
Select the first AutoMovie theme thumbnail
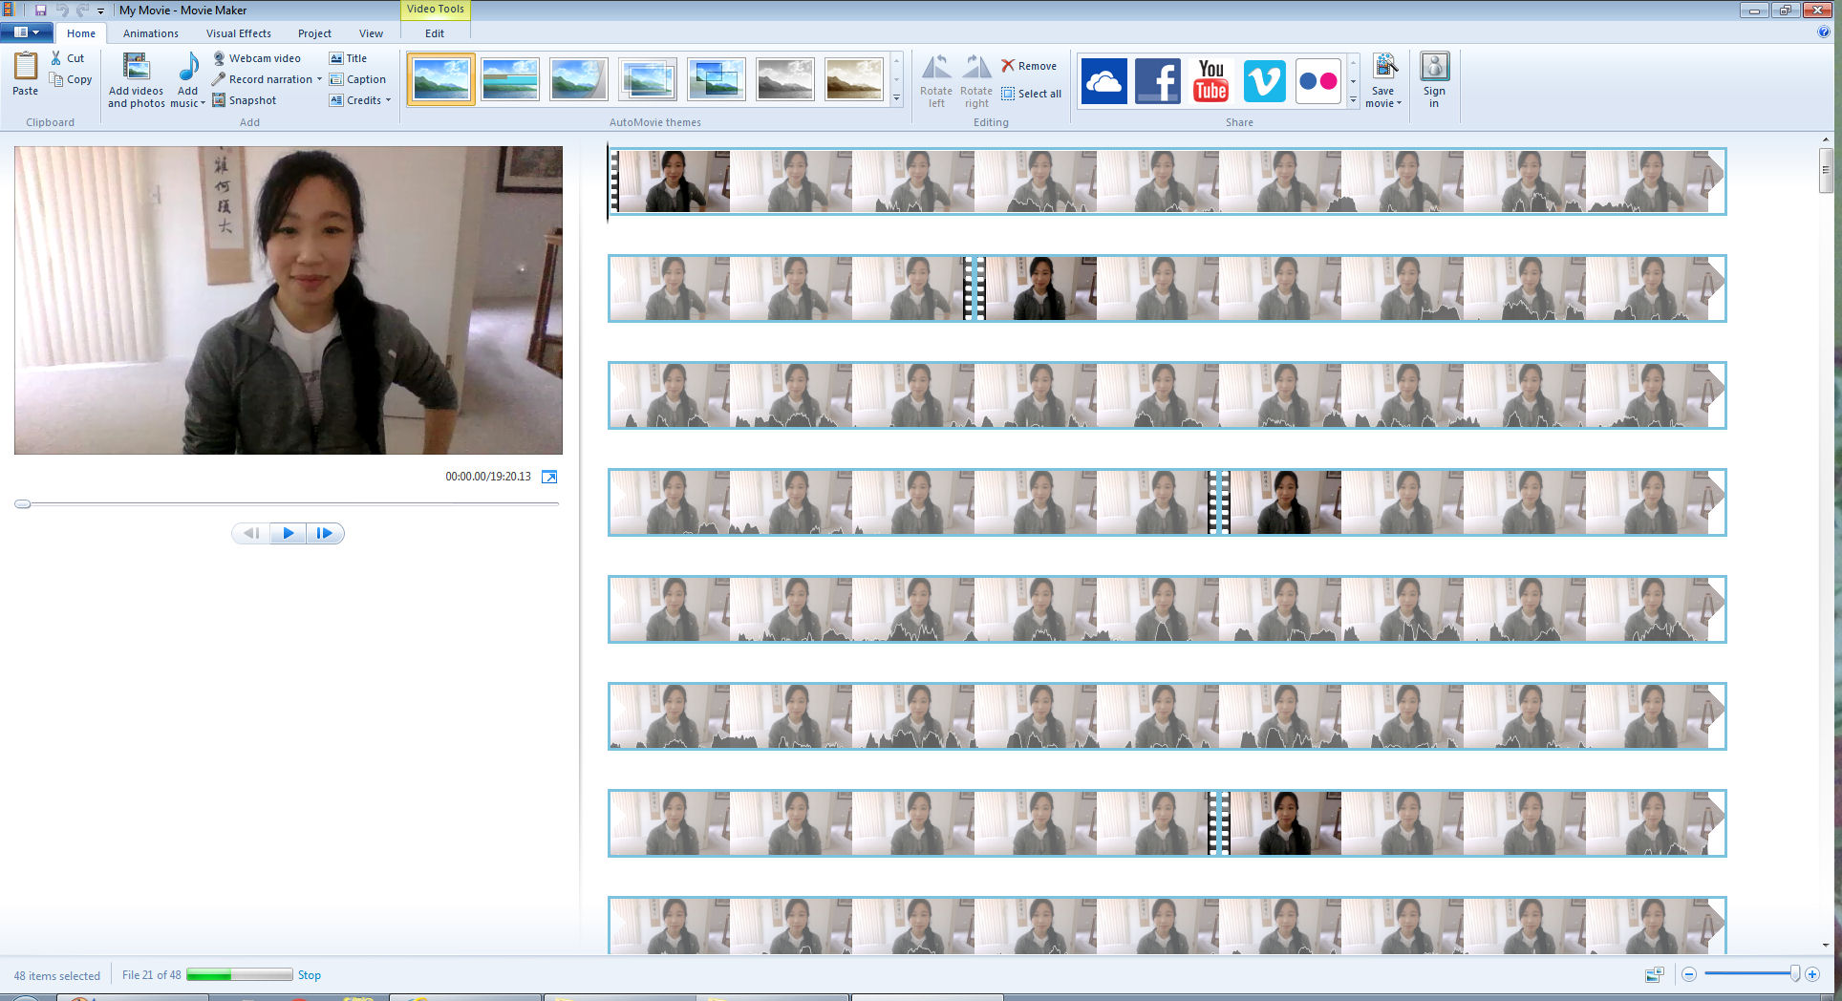[440, 79]
